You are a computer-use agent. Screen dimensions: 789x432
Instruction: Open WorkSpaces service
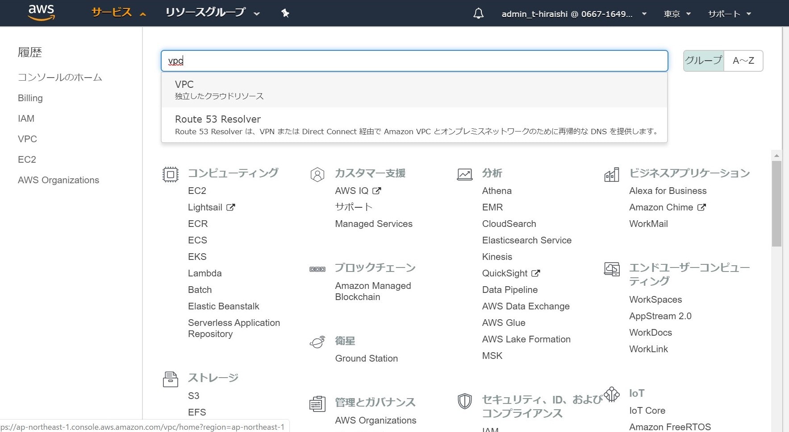[x=655, y=300]
